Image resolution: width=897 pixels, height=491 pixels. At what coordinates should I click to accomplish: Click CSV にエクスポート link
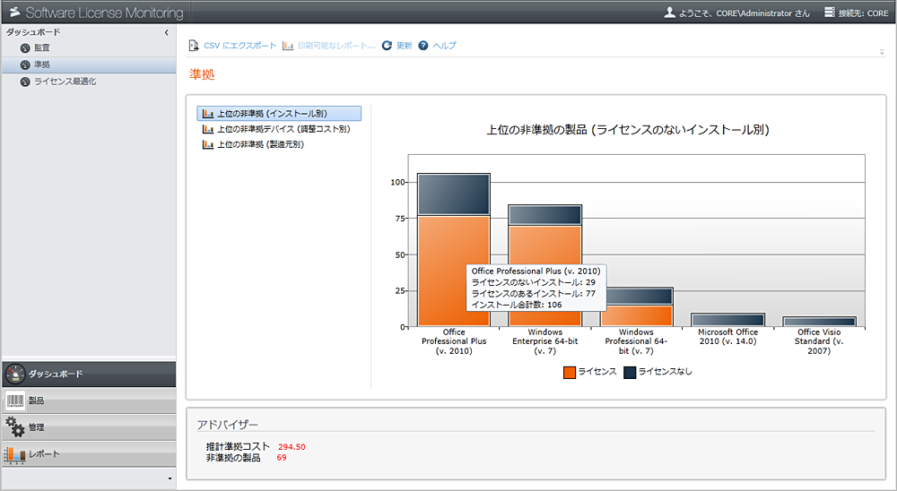pos(240,46)
